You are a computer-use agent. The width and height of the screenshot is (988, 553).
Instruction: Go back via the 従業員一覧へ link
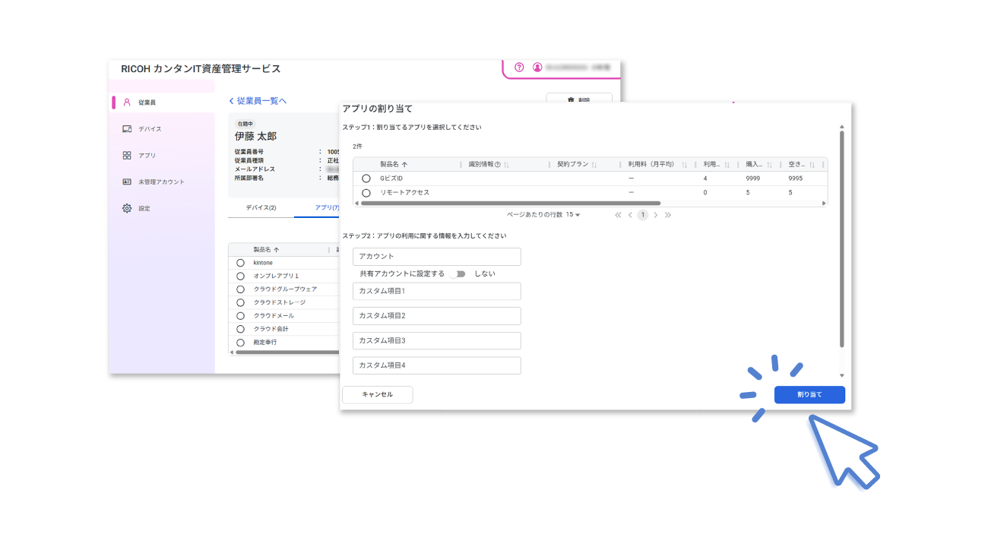[x=258, y=101]
